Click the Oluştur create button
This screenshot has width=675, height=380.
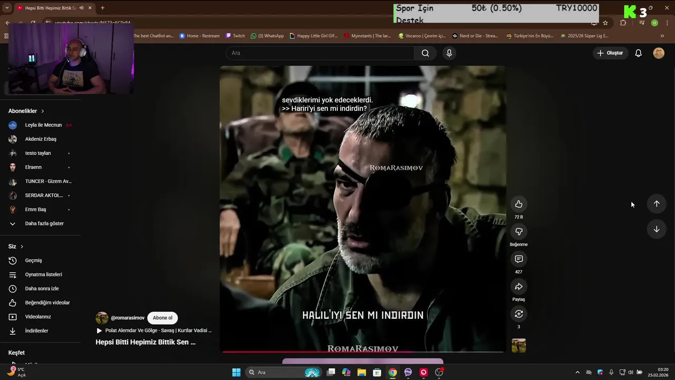610,53
